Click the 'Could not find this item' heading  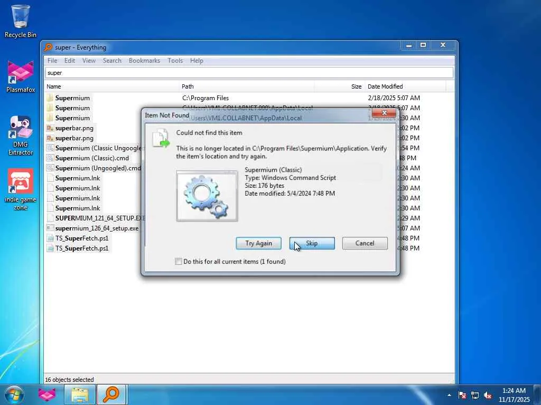209,132
